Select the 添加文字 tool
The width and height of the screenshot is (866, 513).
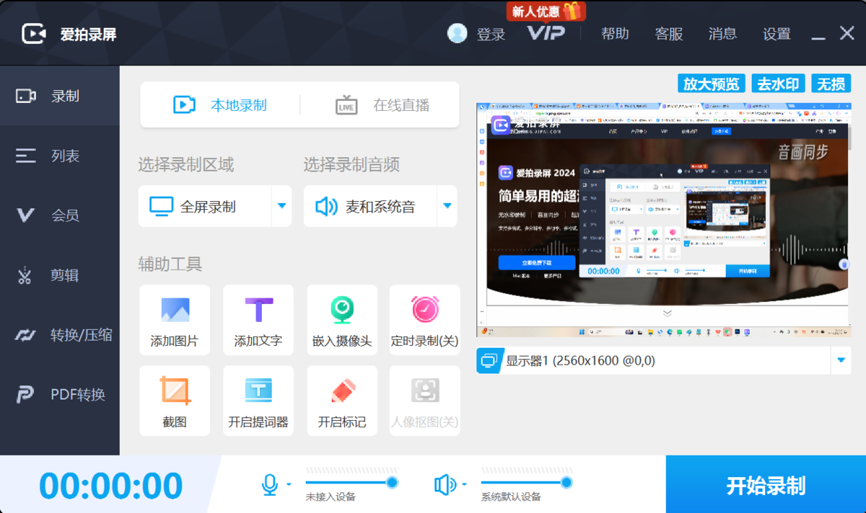click(x=258, y=319)
